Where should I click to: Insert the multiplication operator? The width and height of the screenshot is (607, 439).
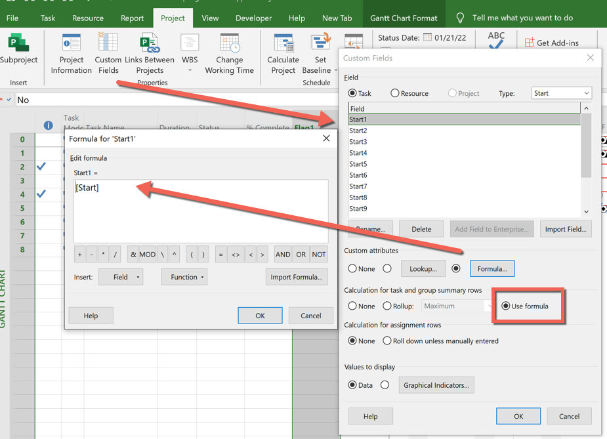point(103,255)
